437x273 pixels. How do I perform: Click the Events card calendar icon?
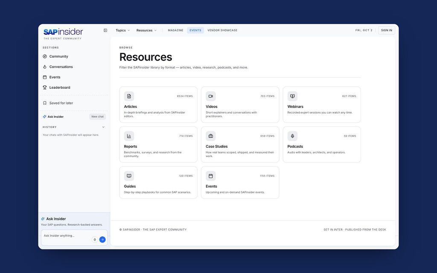click(211, 176)
